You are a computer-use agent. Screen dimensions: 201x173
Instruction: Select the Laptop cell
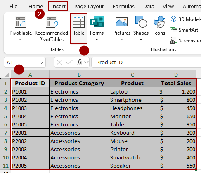[x=132, y=91]
